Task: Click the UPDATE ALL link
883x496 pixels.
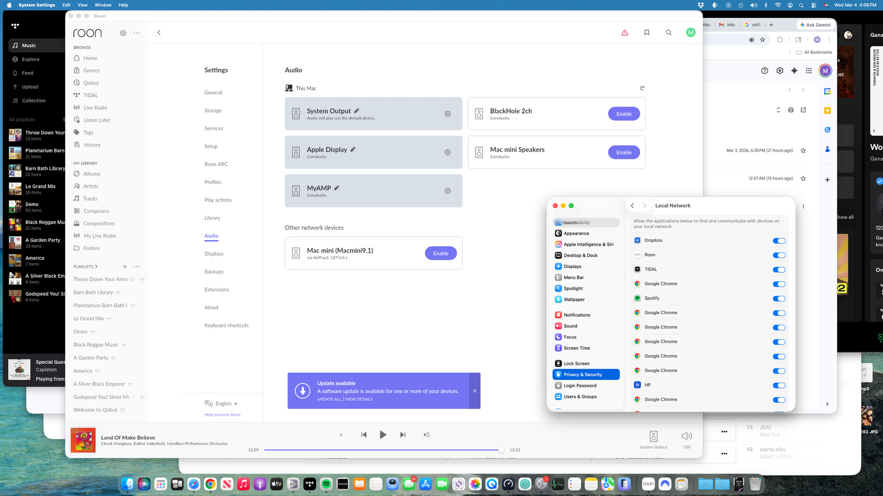Action: 329,399
